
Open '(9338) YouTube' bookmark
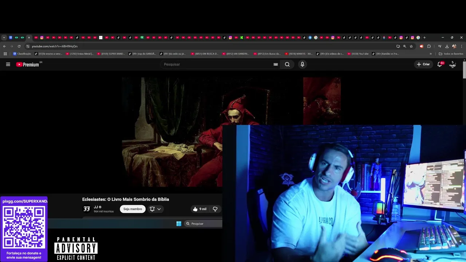358,54
